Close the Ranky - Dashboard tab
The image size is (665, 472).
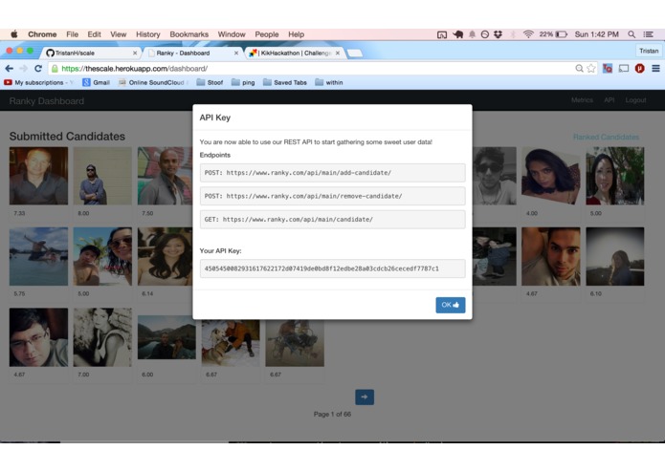[236, 53]
